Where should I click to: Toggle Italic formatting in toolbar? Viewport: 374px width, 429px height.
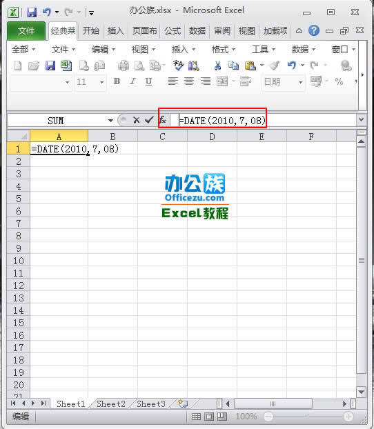[x=132, y=81]
